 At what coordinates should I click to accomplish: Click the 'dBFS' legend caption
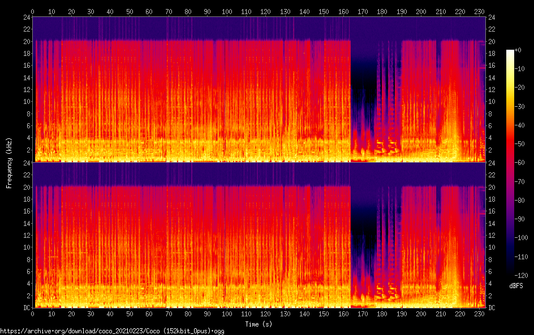click(516, 286)
